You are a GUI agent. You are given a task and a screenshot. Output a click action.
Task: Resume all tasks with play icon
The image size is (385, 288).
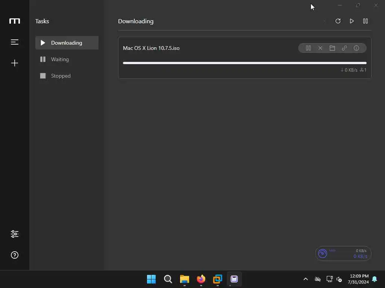[x=352, y=21]
